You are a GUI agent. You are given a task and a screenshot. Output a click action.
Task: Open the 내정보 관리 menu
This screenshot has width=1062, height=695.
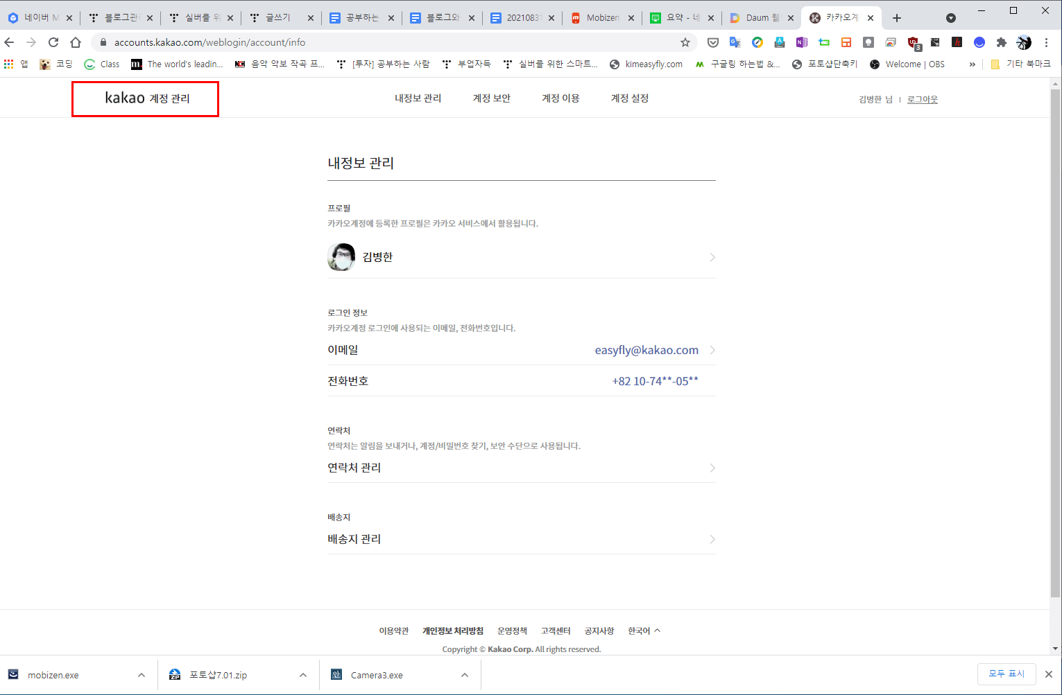point(418,98)
